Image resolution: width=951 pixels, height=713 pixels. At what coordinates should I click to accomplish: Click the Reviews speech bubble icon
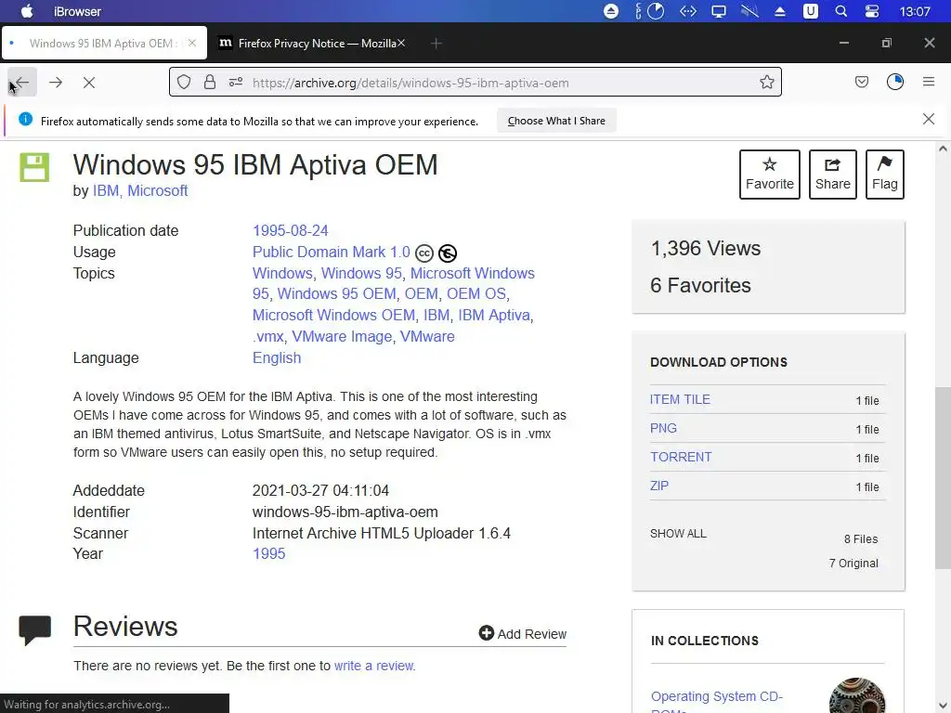pos(35,630)
